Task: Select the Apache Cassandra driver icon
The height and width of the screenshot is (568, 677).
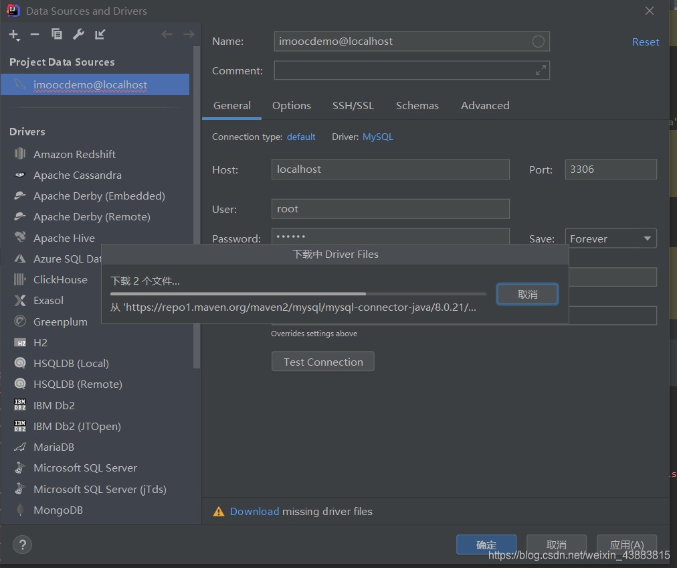Action: (x=20, y=175)
